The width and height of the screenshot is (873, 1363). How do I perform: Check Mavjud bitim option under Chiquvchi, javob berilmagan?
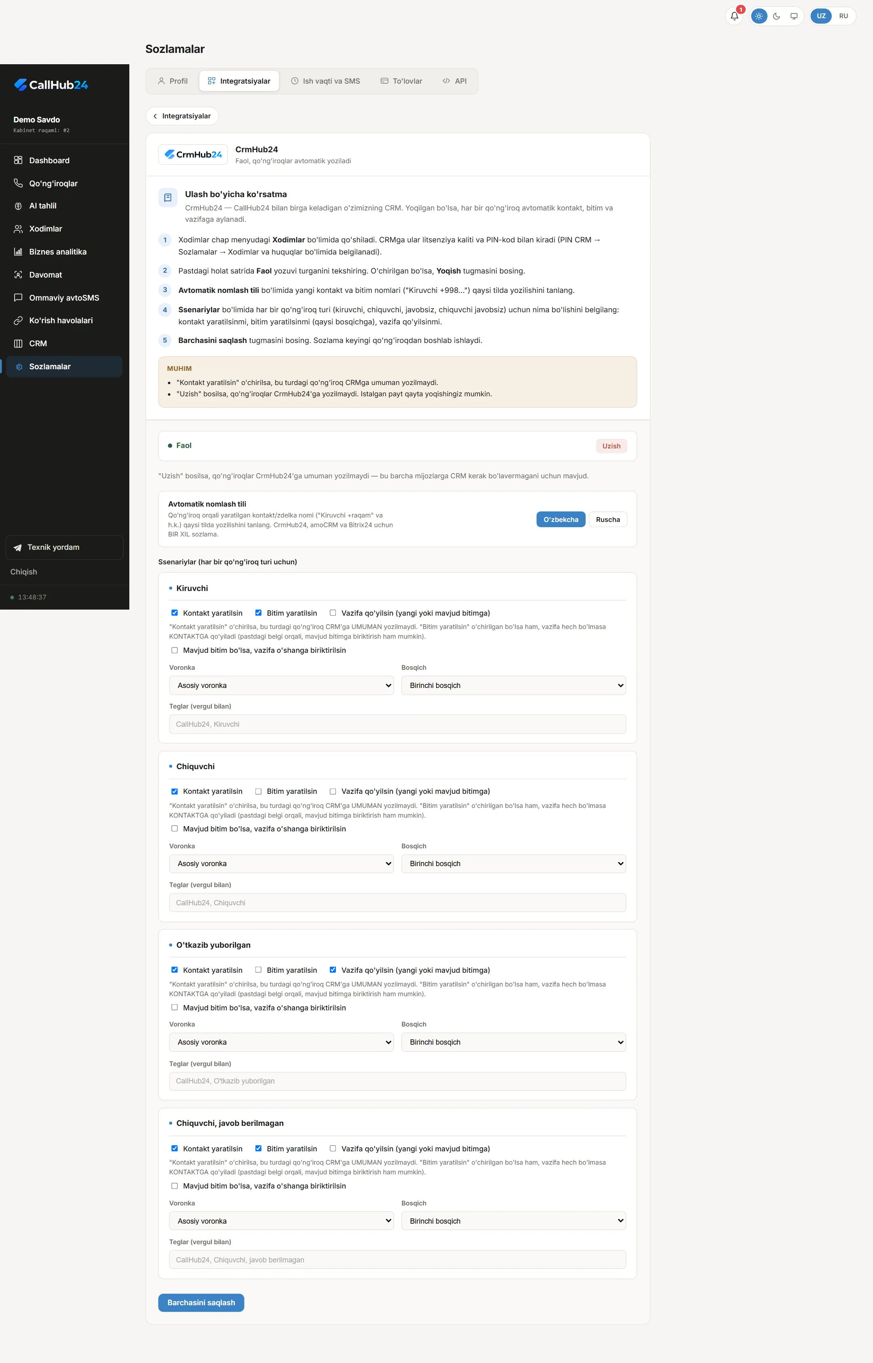pyautogui.click(x=174, y=1186)
